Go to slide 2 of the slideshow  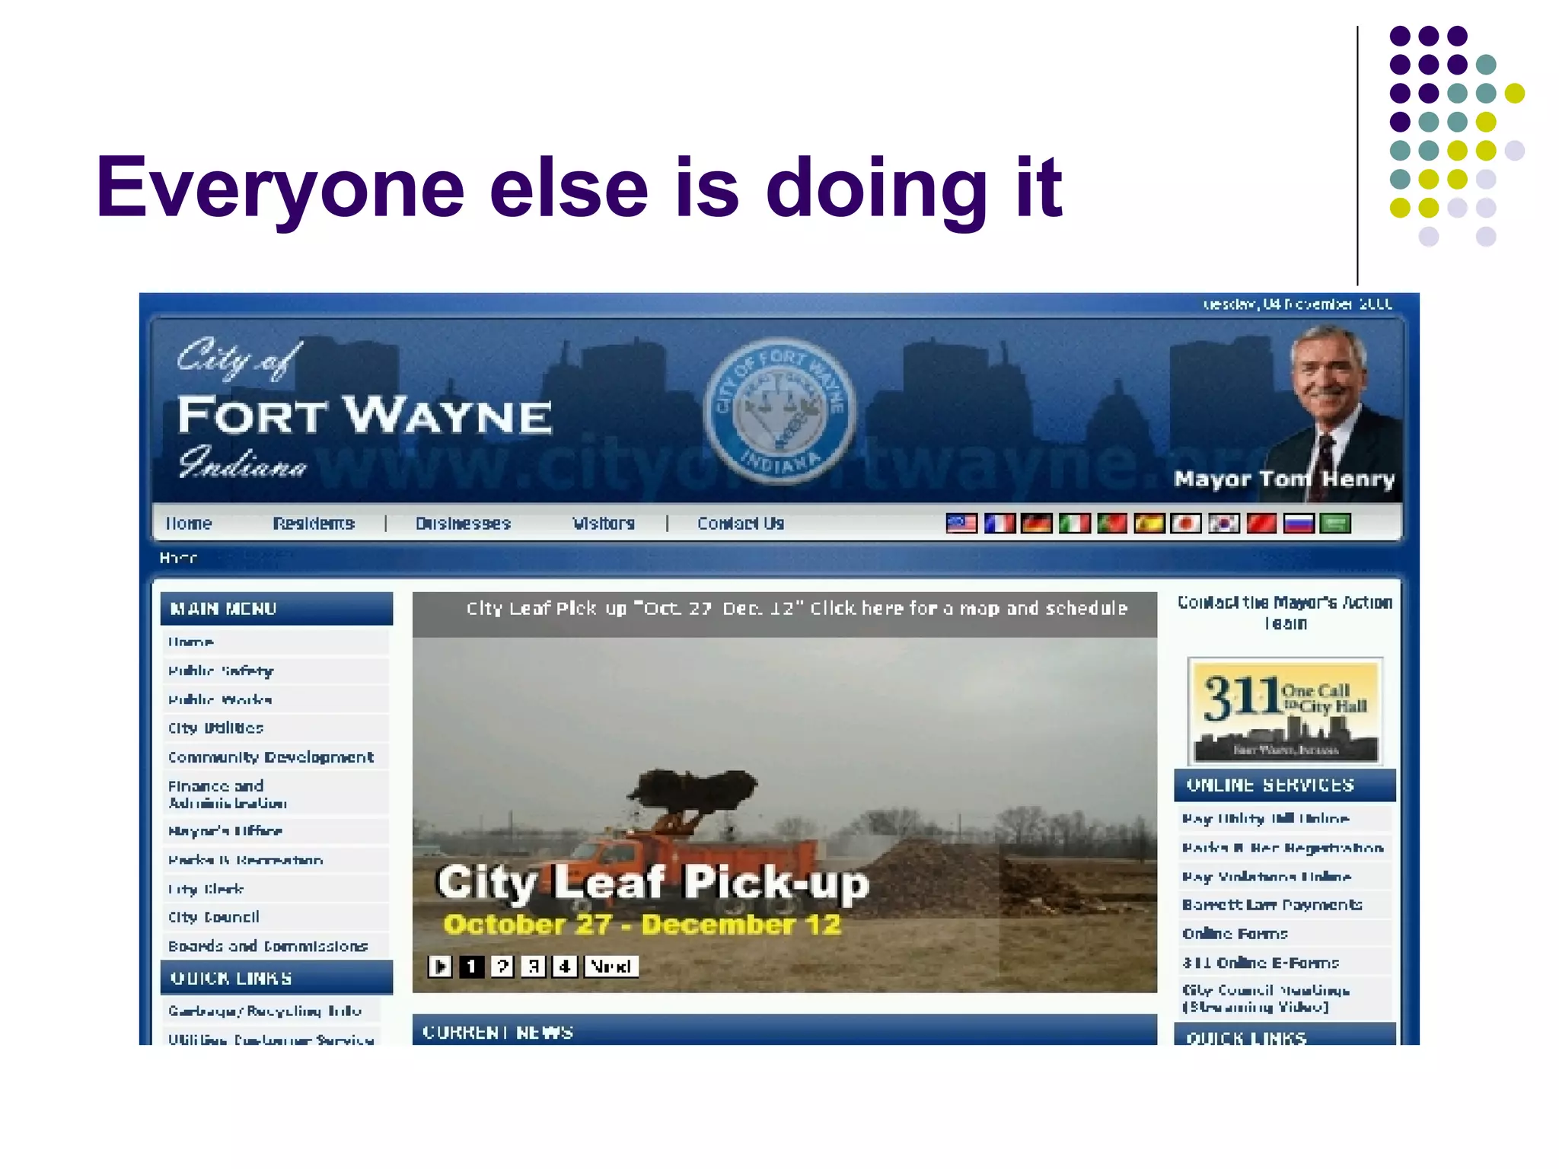click(x=502, y=967)
